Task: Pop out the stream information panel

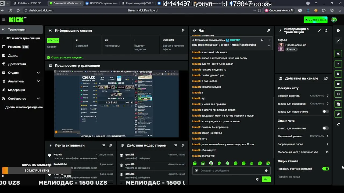Action: click(x=326, y=31)
